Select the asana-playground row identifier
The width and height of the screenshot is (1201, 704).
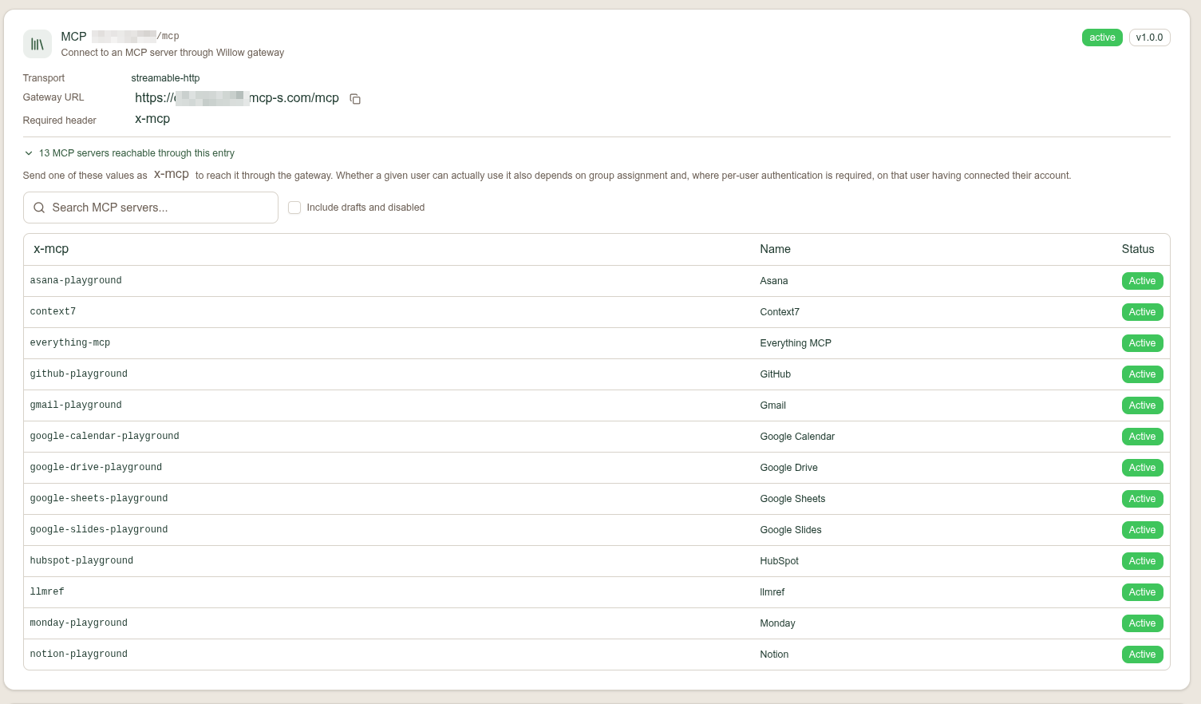click(76, 281)
